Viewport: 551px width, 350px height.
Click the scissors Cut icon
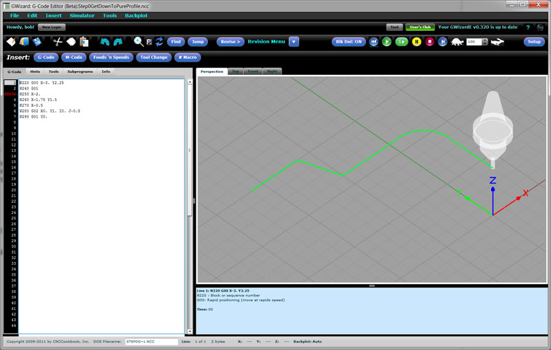(x=58, y=42)
